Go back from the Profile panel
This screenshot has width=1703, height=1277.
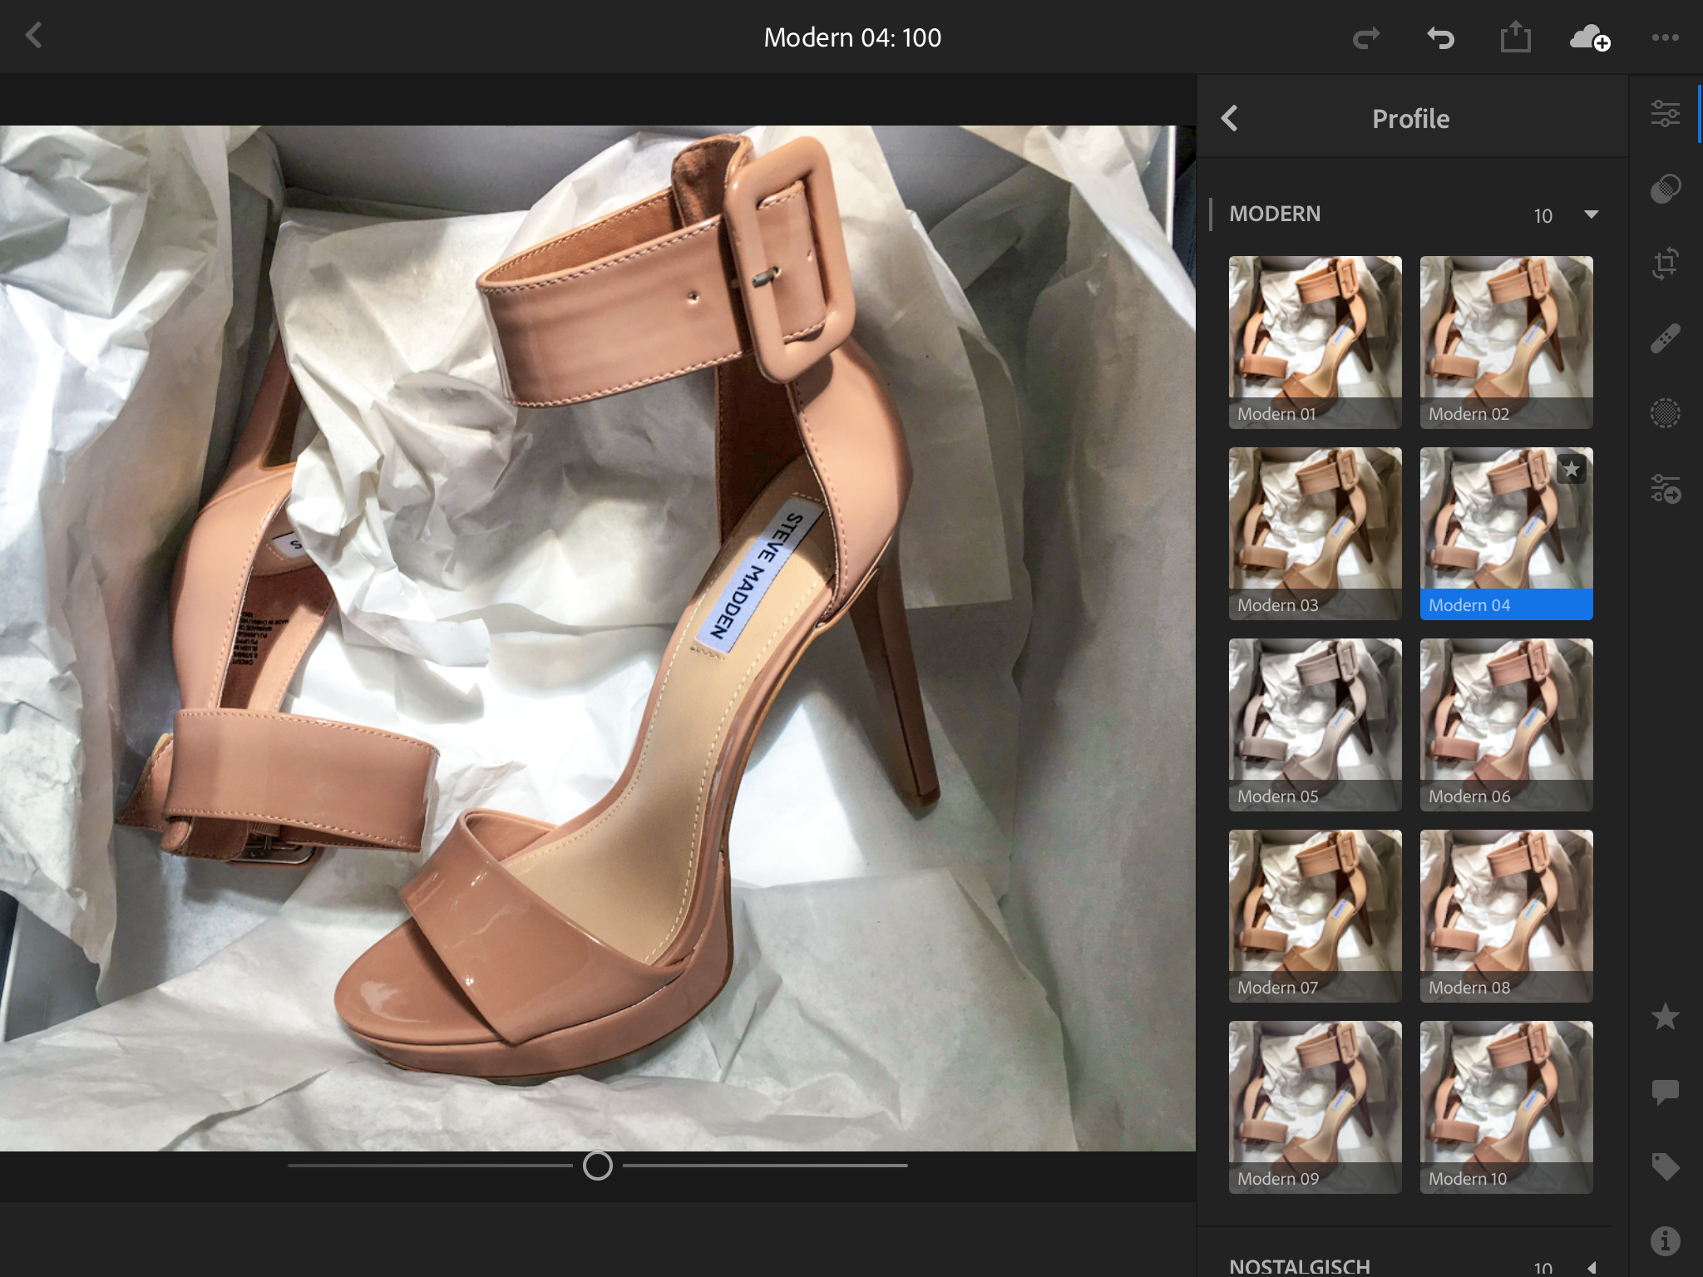point(1230,119)
